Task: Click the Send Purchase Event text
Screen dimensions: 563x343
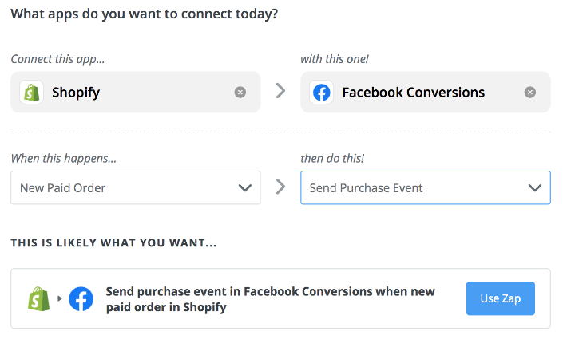Action: pos(367,188)
